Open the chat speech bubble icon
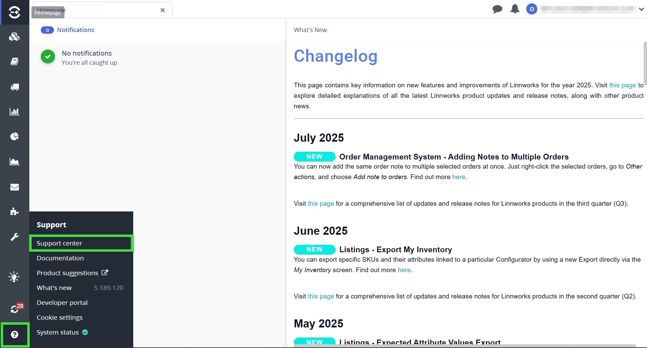Viewport: 647px width, 348px height. pyautogui.click(x=497, y=9)
